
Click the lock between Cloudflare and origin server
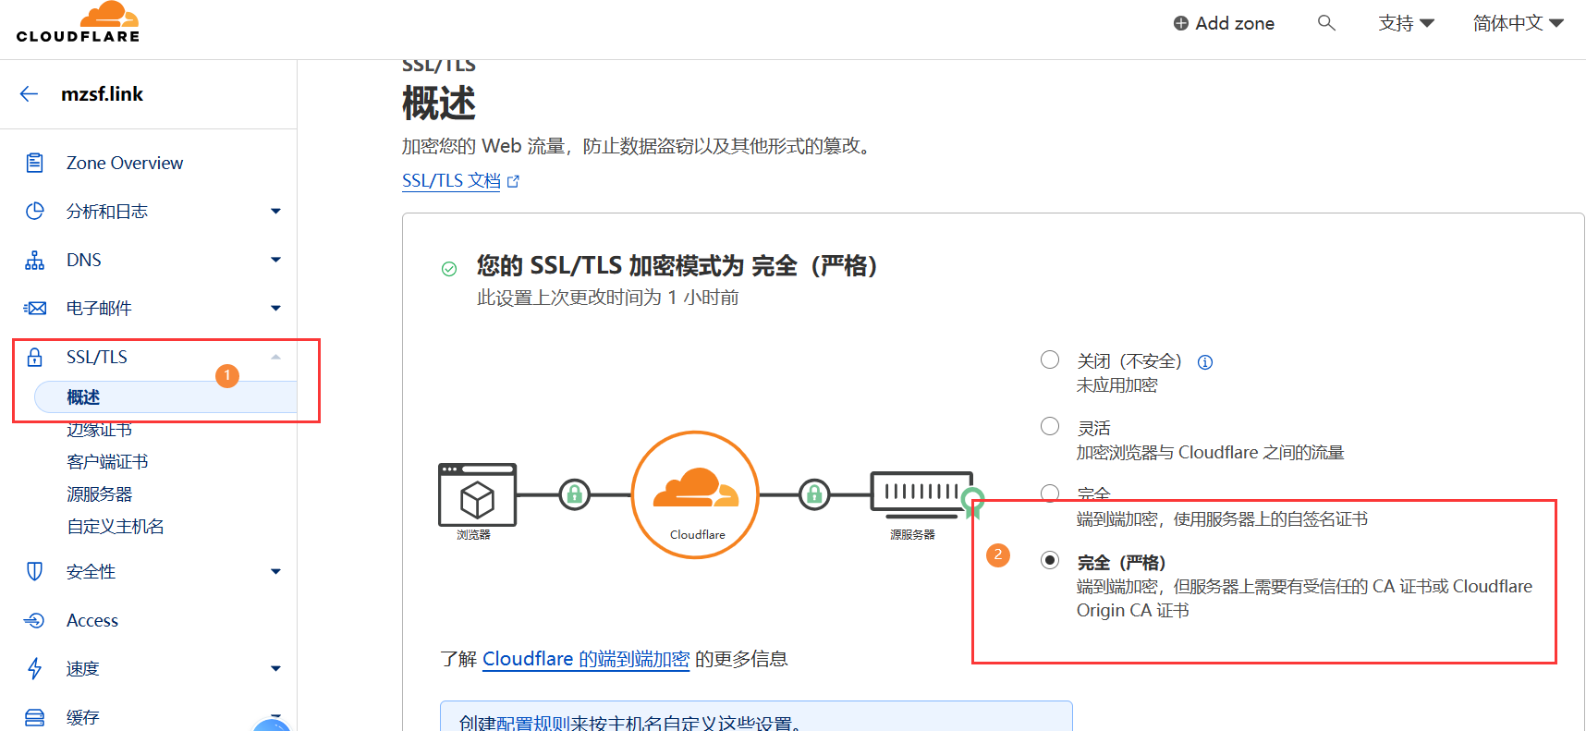814,494
